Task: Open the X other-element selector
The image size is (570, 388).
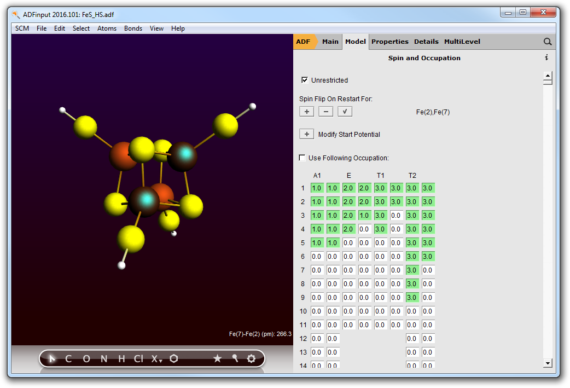Action: pos(156,359)
